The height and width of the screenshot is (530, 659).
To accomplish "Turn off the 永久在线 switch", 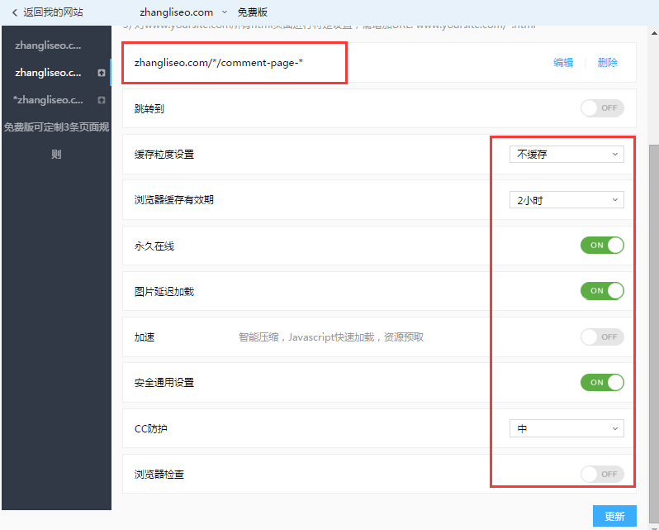I will tap(602, 246).
